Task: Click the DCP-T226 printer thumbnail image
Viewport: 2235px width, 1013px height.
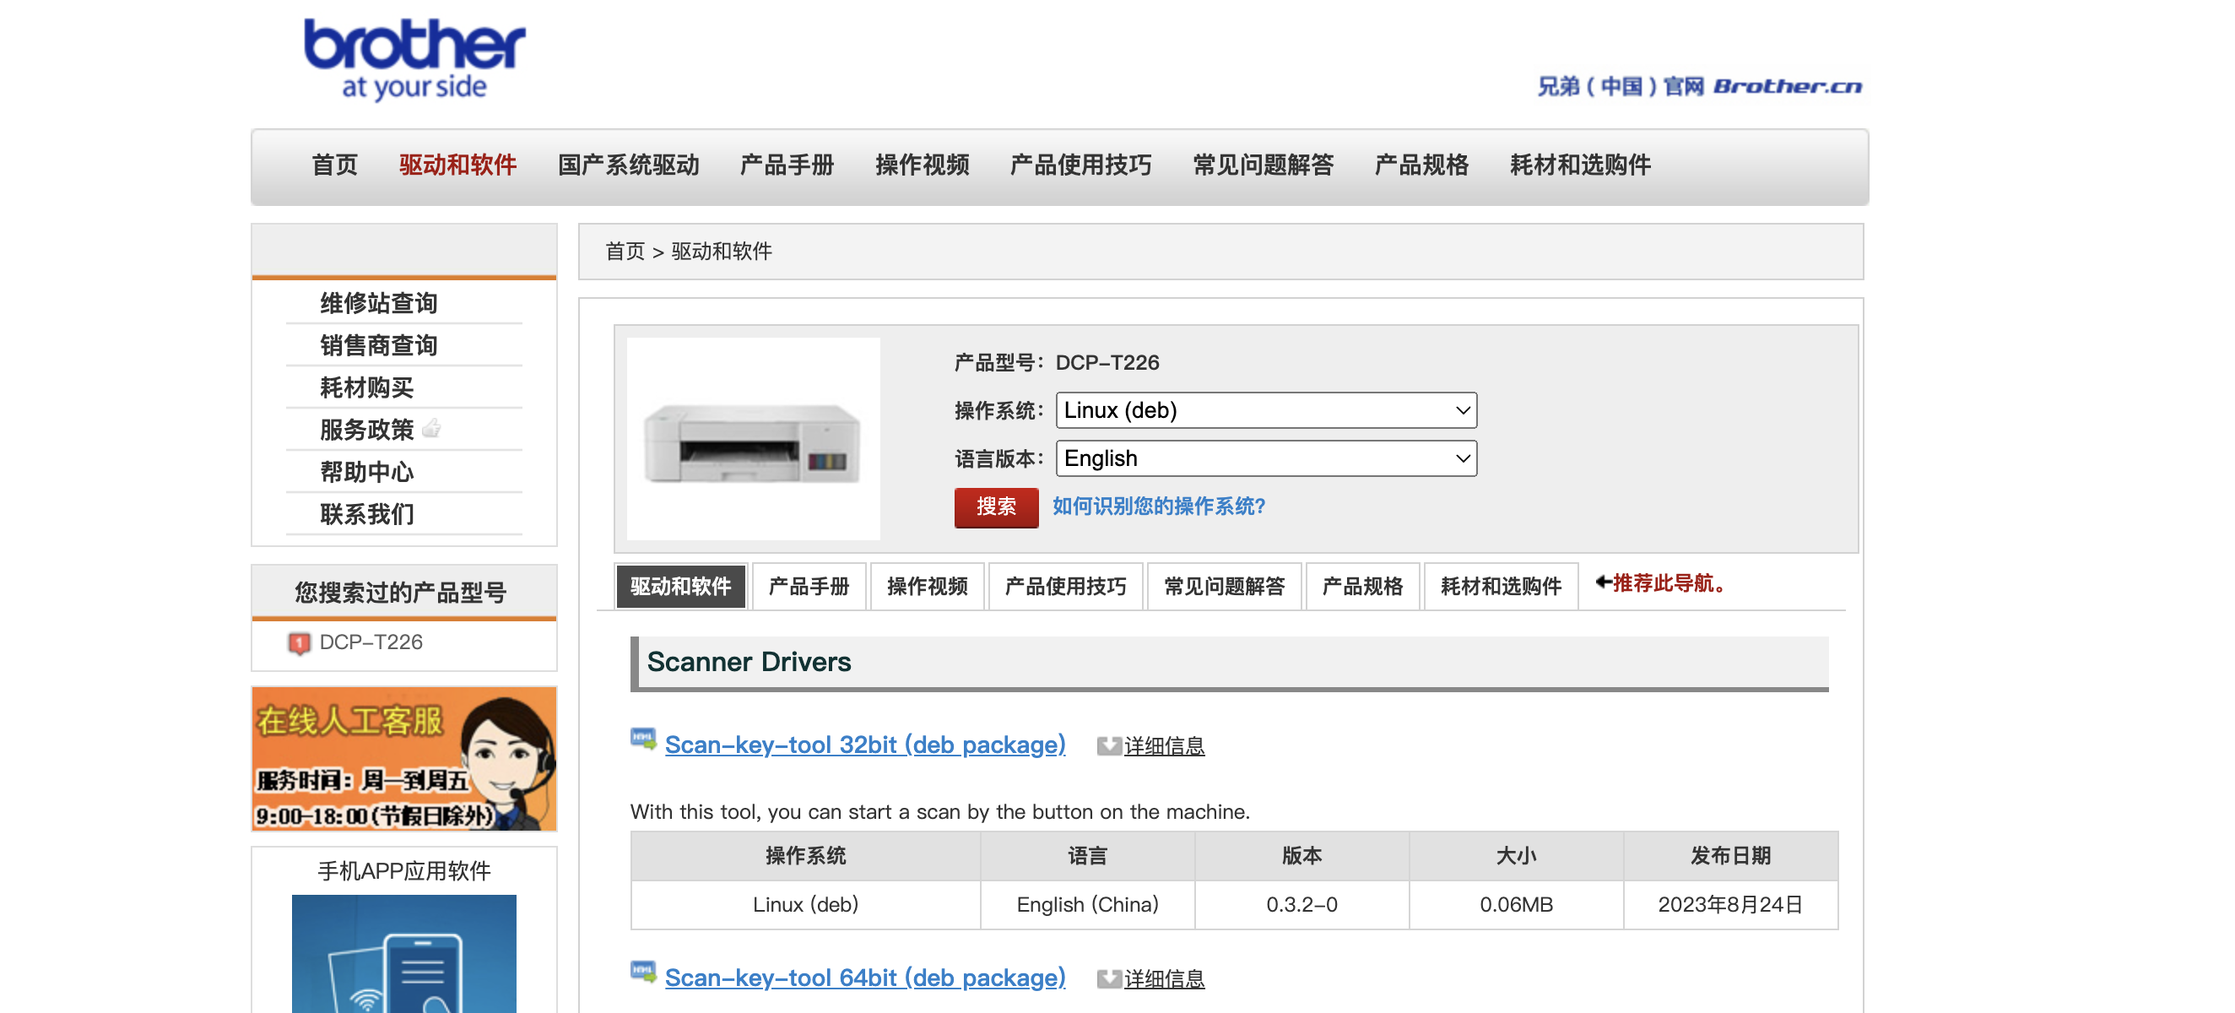Action: pyautogui.click(x=752, y=439)
